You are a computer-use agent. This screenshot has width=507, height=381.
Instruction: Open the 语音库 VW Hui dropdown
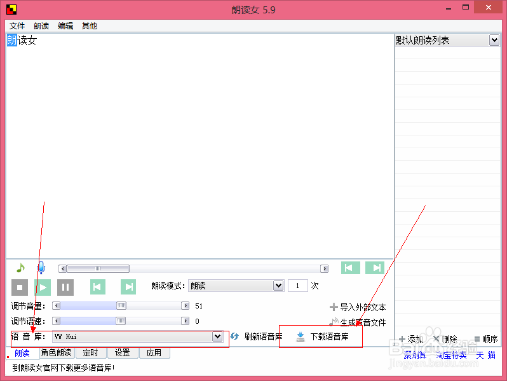pyautogui.click(x=217, y=336)
